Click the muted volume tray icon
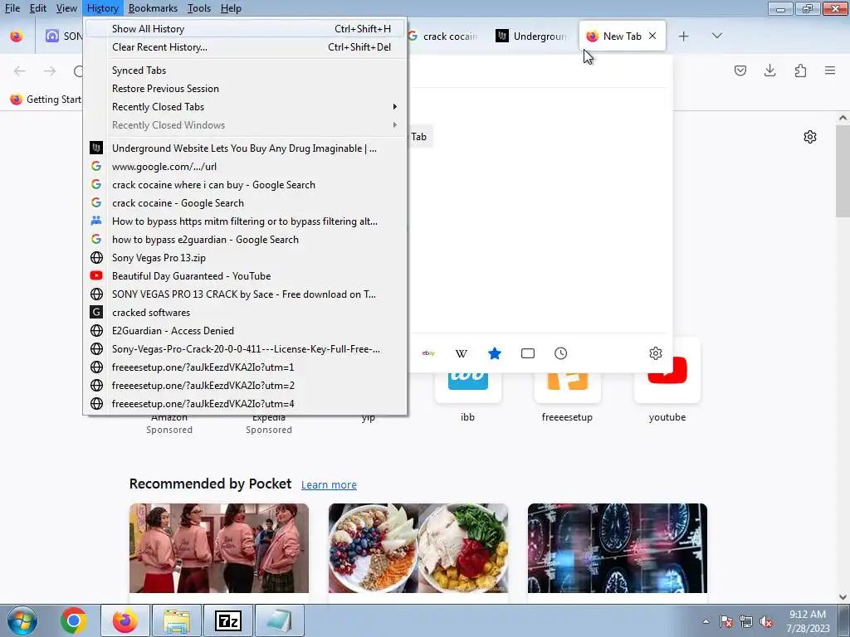The image size is (850, 637). tap(766, 622)
